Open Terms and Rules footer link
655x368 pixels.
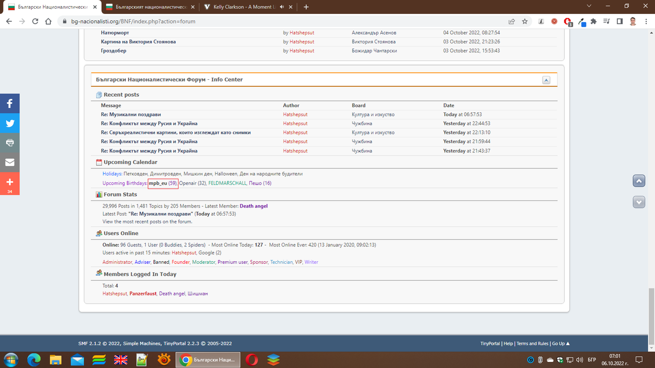[x=532, y=343]
